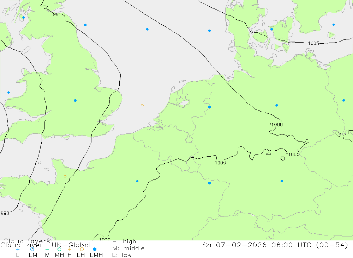Select the blue cloud marker over central England
The height and width of the screenshot is (258, 353).
(75, 101)
